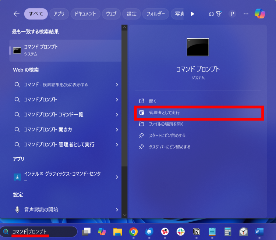
Task: Run as administrator via 管理者として実行
Action: 199,113
